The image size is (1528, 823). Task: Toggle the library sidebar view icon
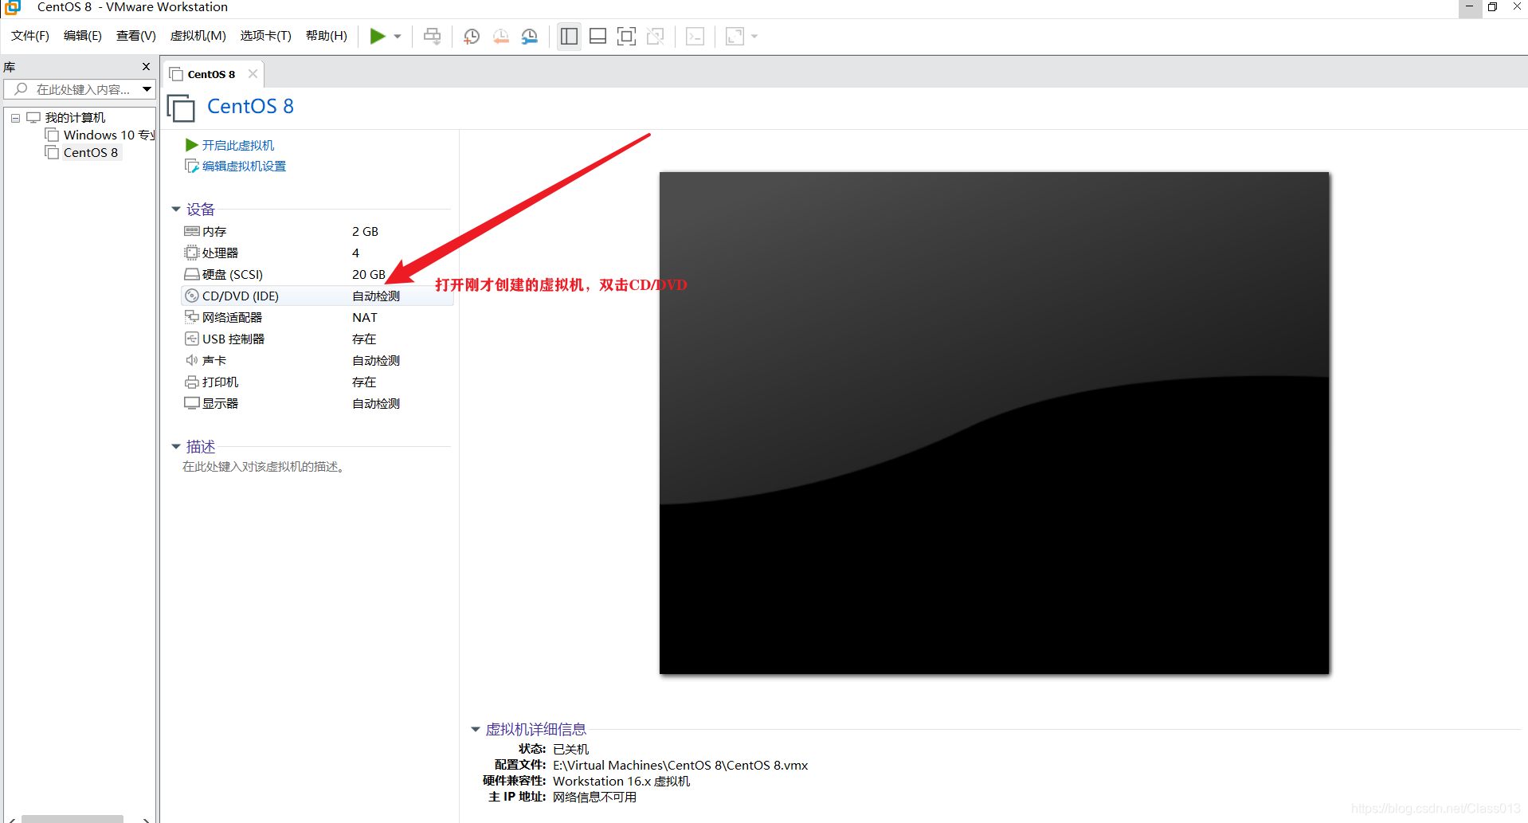click(569, 37)
